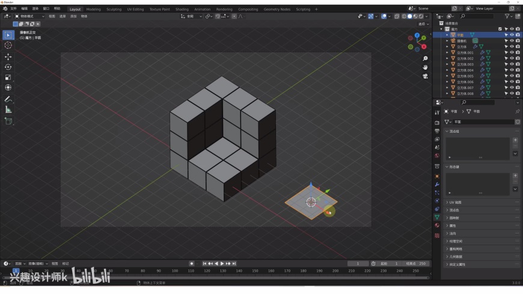
Task: Open the Tool properties tab
Action: tap(437, 112)
